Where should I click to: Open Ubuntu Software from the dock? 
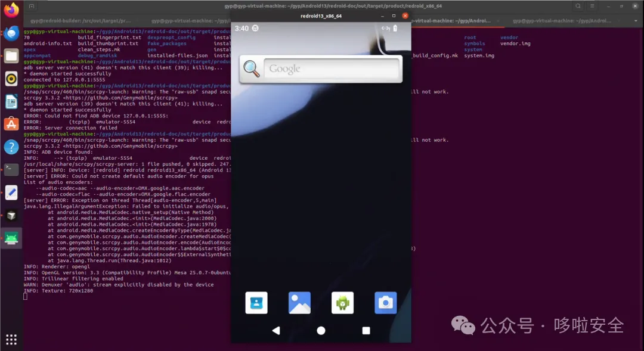pyautogui.click(x=11, y=124)
